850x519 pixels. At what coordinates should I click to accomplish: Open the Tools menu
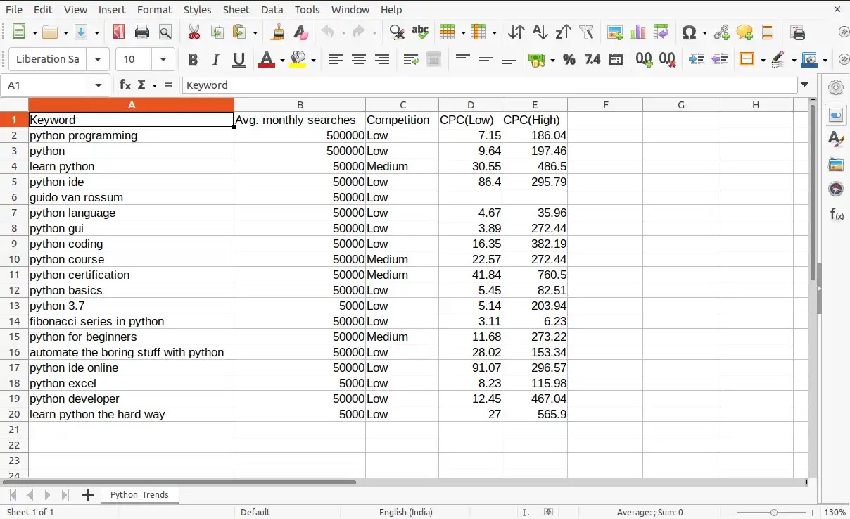pos(307,9)
